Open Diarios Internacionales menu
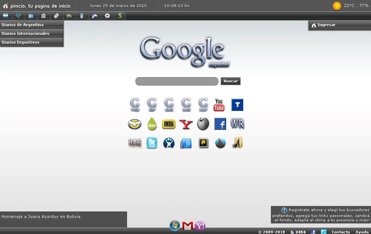Image resolution: width=371 pixels, height=234 pixels. click(x=32, y=33)
